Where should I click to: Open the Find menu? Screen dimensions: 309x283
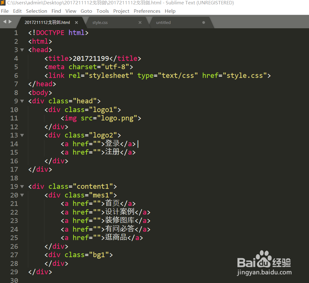(x=56, y=11)
